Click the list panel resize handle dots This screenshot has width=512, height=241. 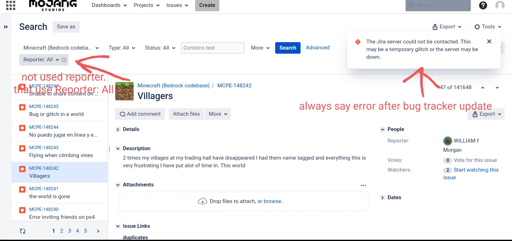[109, 150]
